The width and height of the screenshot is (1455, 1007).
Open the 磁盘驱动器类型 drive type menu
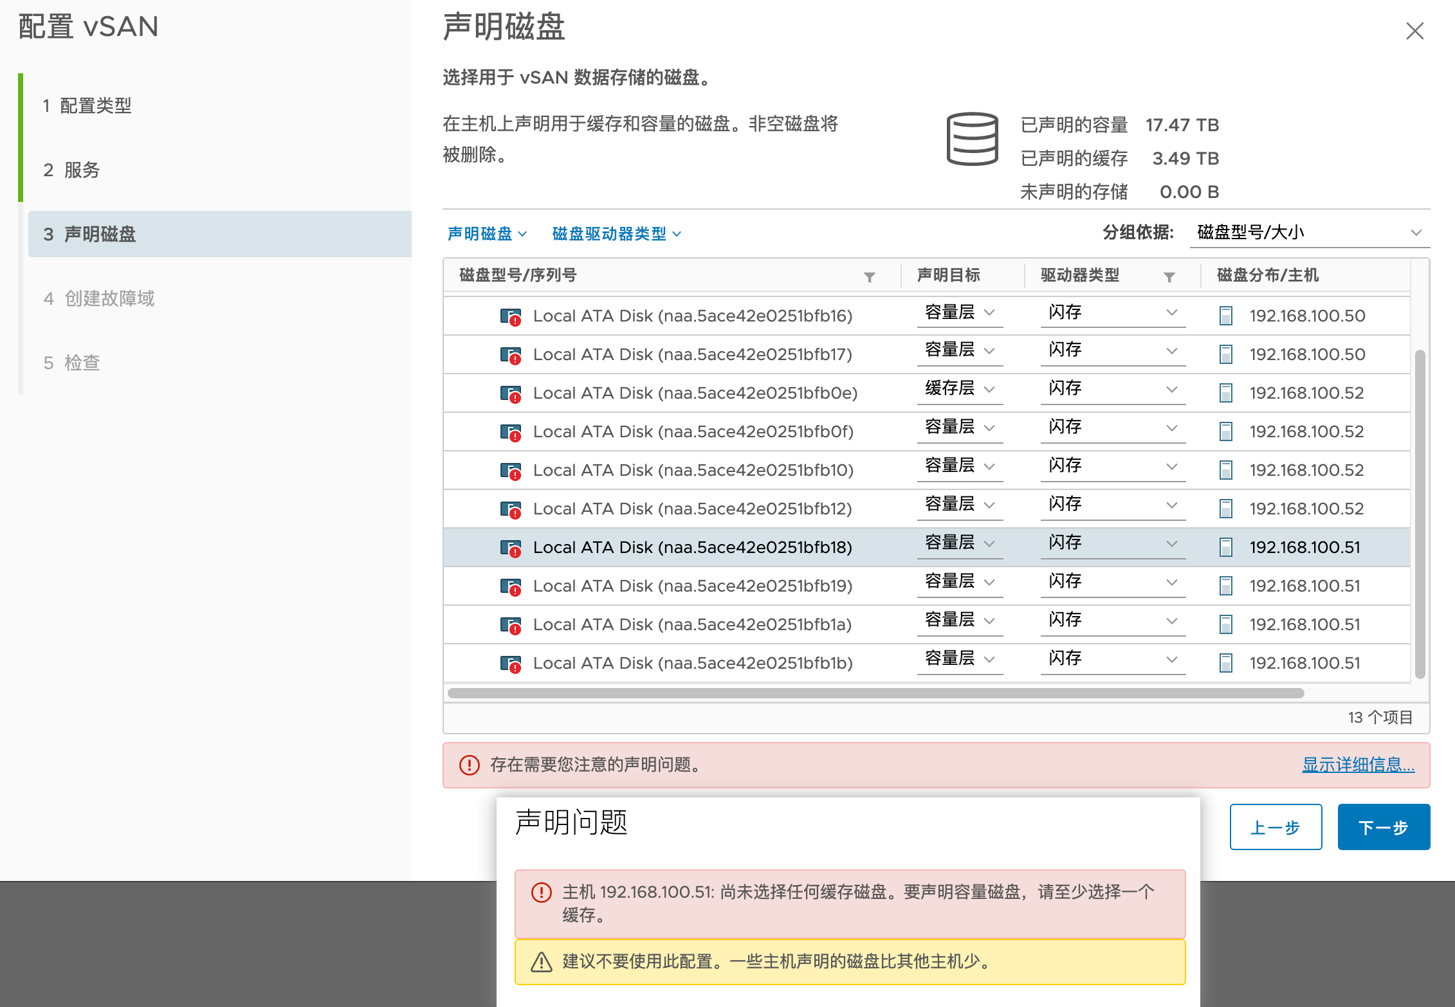pos(616,233)
